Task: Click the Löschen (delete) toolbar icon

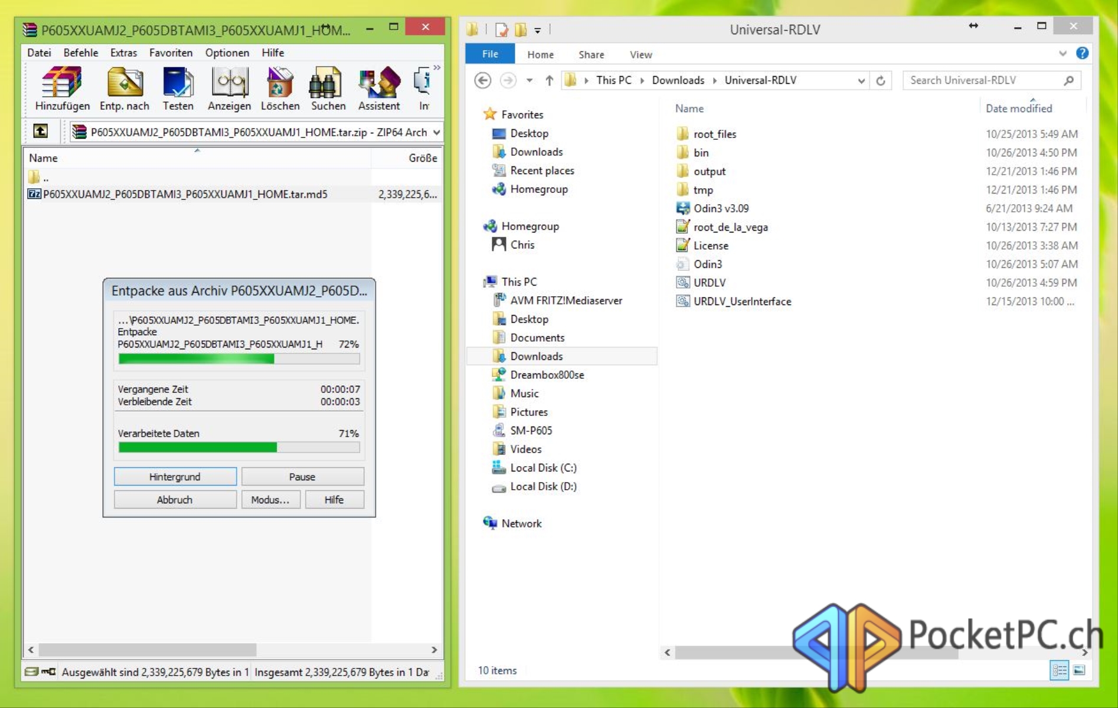Action: (280, 88)
